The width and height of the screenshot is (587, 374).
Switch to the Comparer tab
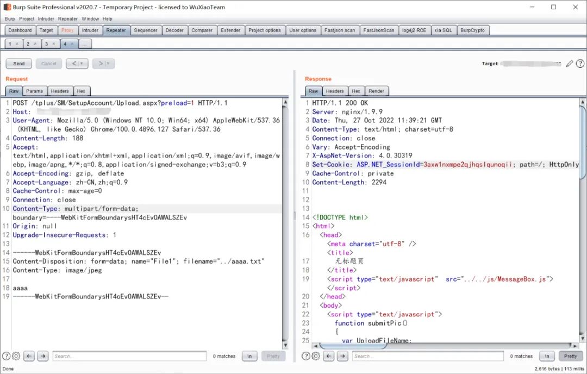point(202,30)
